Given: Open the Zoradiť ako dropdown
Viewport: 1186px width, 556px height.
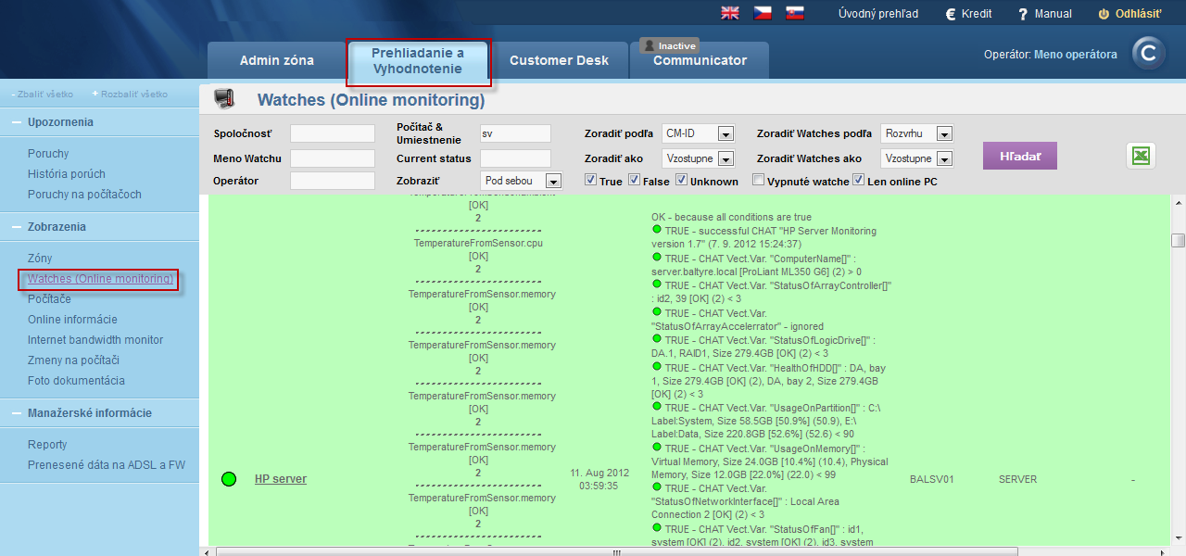Looking at the screenshot, I should pyautogui.click(x=699, y=158).
